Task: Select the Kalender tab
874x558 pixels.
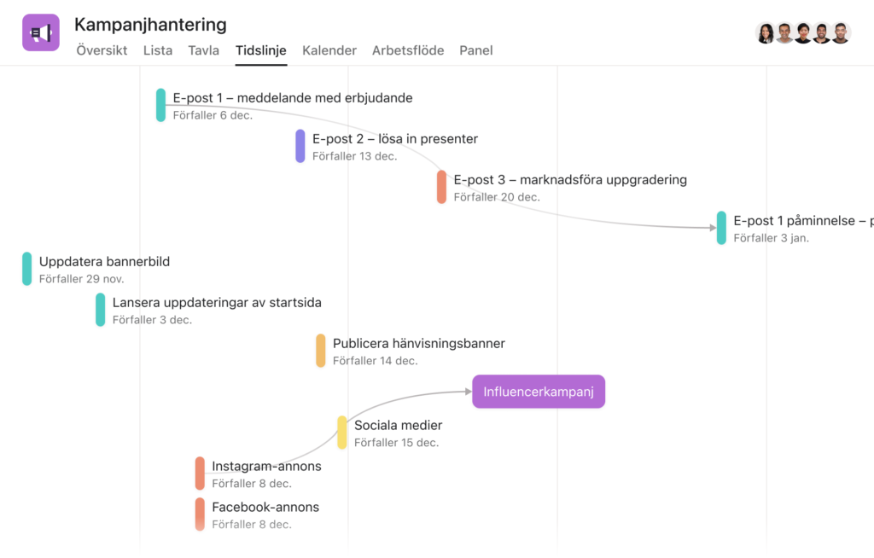Action: (329, 50)
